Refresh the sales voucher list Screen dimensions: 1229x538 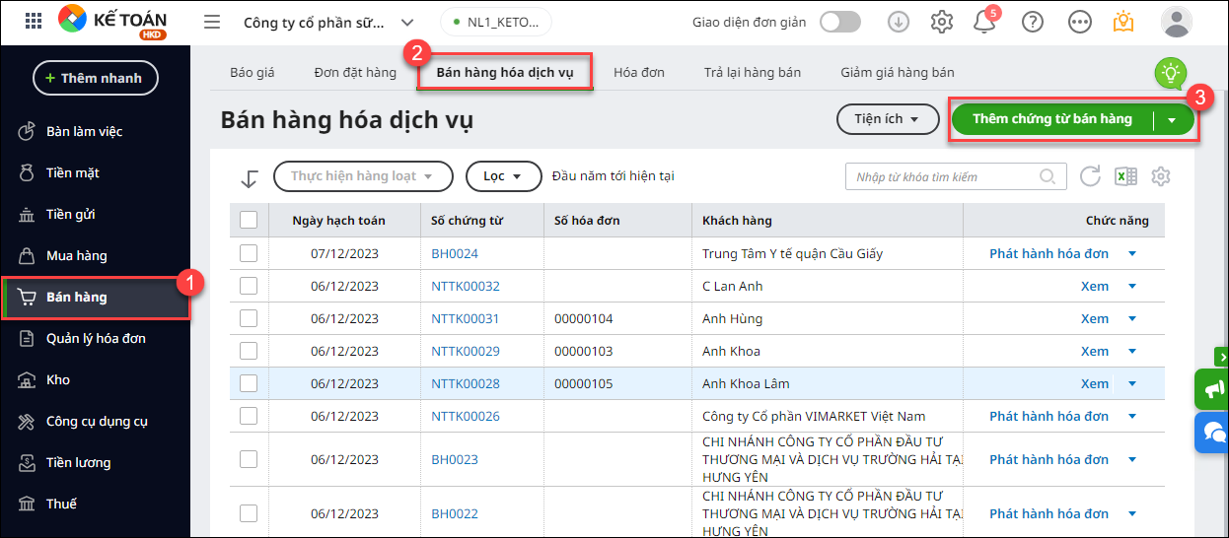click(1090, 176)
